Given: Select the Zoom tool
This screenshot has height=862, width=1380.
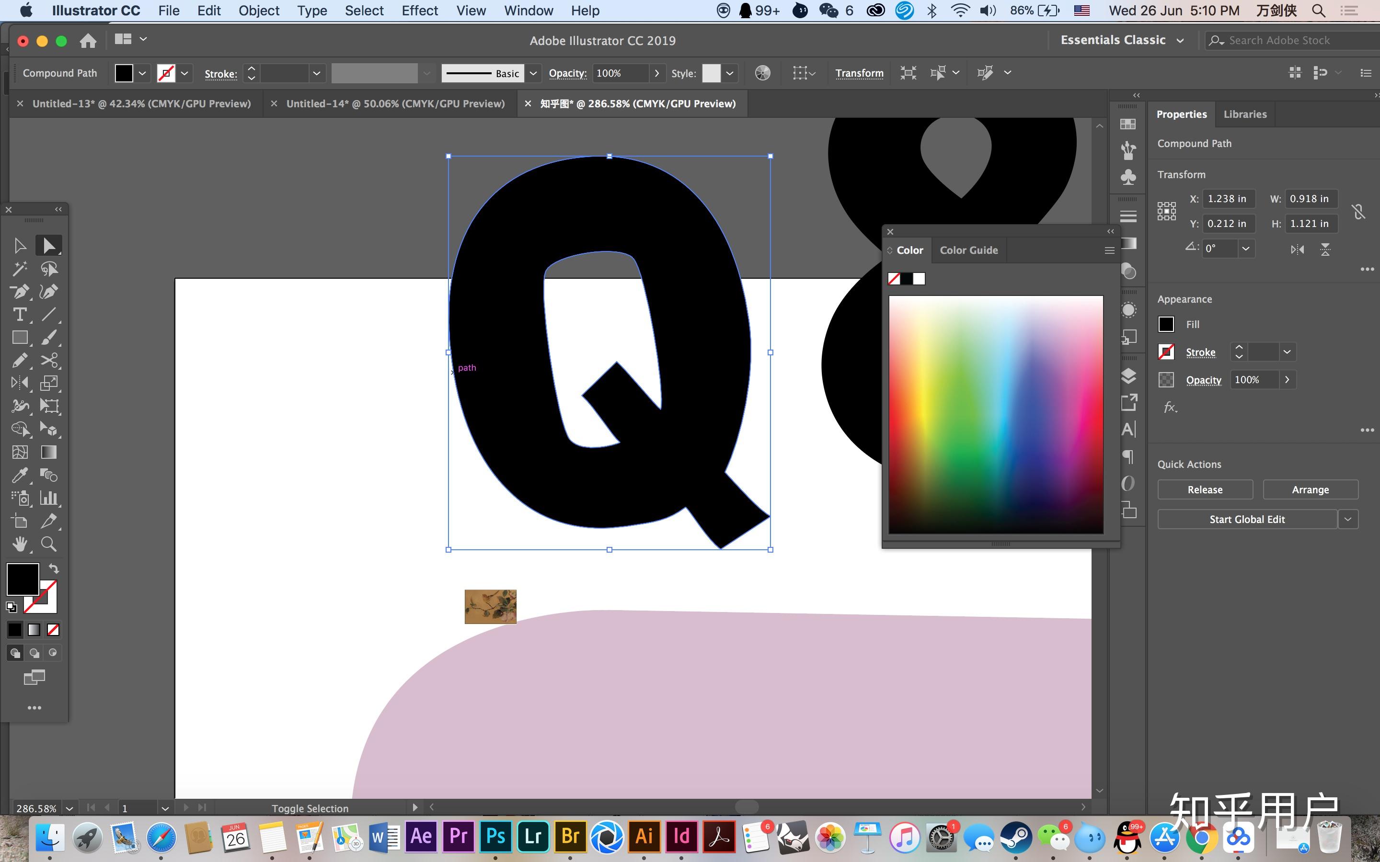Looking at the screenshot, I should click(x=49, y=544).
